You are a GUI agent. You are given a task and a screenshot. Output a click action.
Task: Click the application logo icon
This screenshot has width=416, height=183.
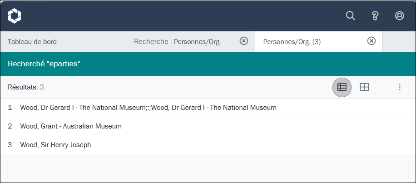[x=15, y=16]
